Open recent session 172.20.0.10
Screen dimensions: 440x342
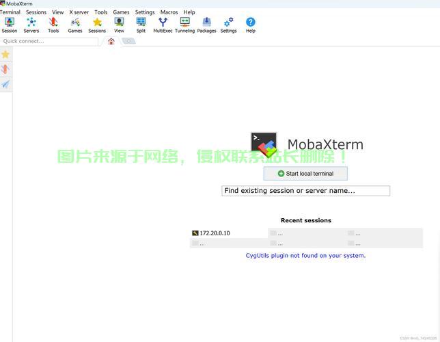229,233
